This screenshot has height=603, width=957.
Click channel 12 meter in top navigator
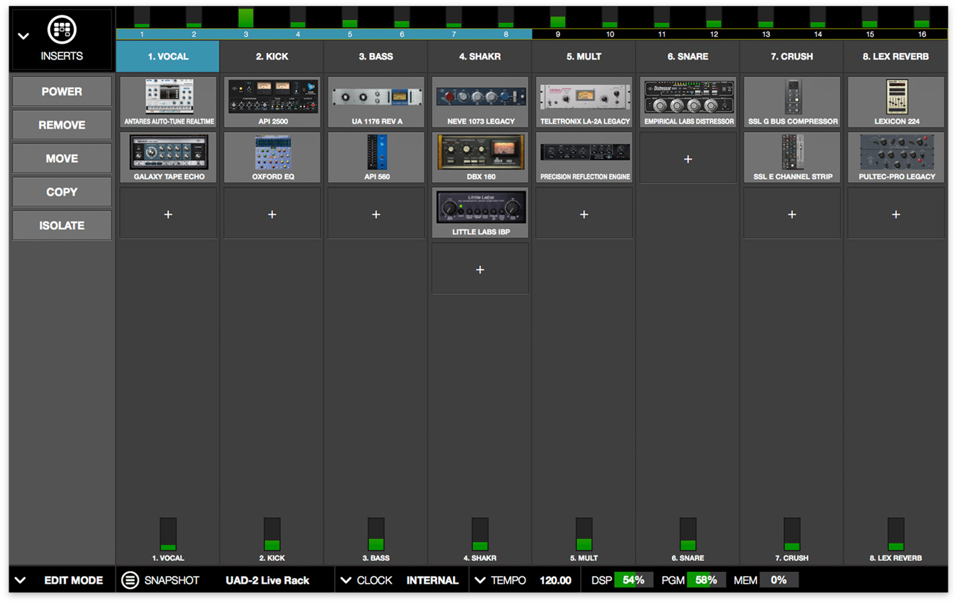pos(714,18)
